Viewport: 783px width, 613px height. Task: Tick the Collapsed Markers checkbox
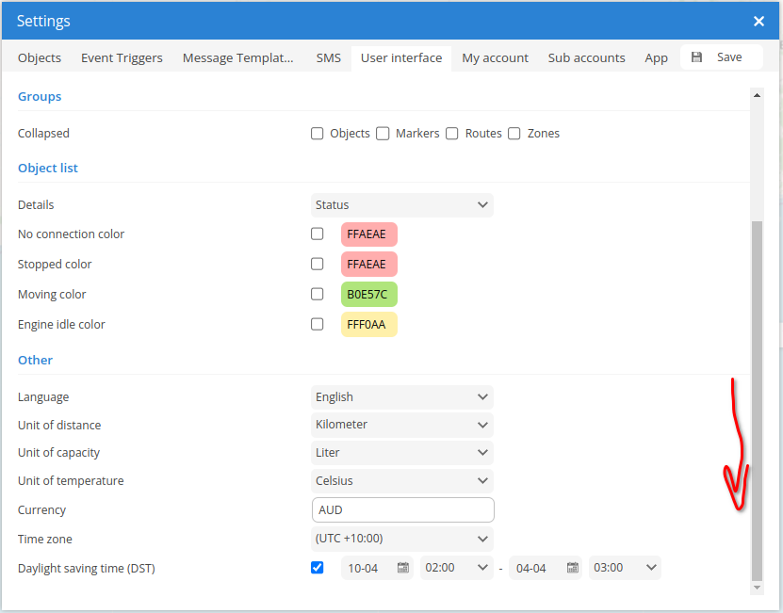[383, 134]
